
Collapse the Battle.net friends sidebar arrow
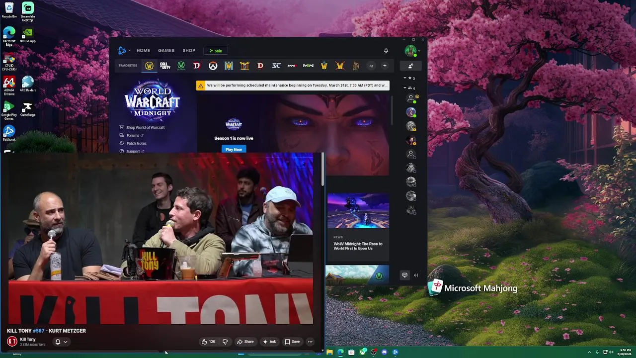coord(416,275)
